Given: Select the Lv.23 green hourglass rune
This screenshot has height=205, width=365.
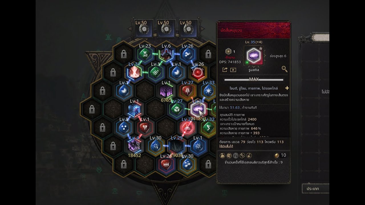Looking at the screenshot, I should tap(145, 54).
